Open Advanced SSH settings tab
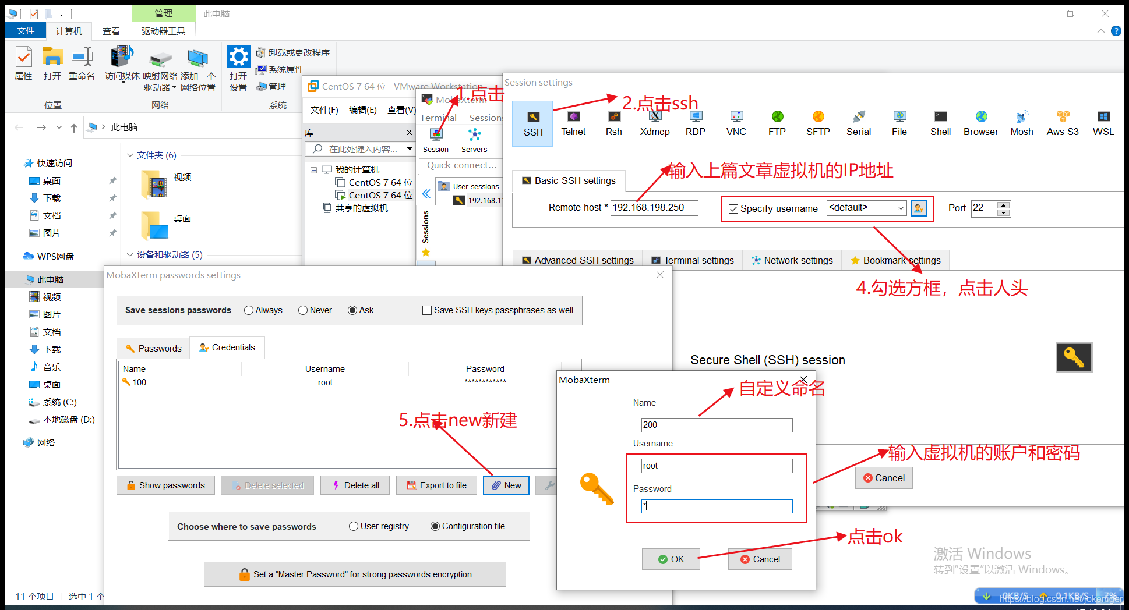This screenshot has height=610, width=1129. point(578,260)
